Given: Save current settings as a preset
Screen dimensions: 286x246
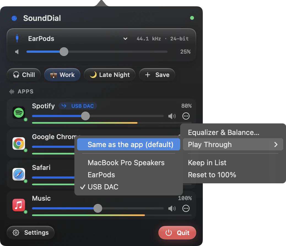Looking at the screenshot, I should click(157, 75).
